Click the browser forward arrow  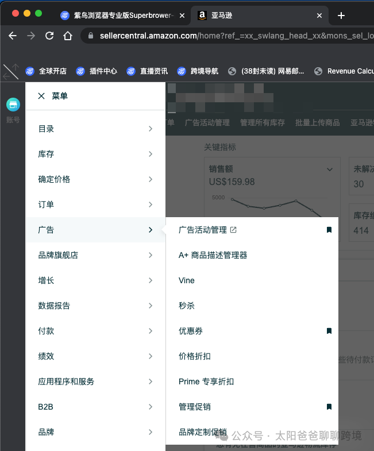(x=31, y=36)
